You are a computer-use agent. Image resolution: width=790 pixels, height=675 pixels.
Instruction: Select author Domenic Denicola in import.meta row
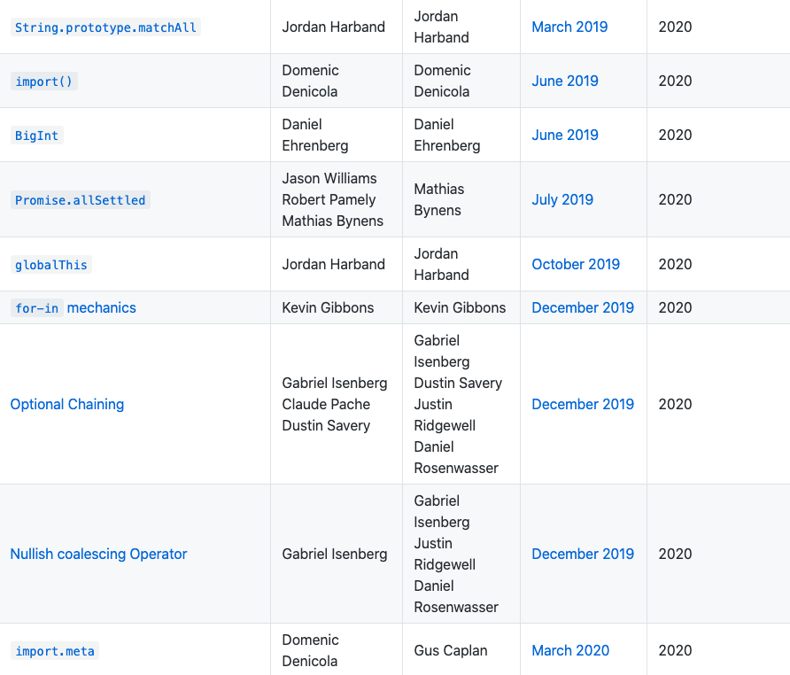[310, 650]
